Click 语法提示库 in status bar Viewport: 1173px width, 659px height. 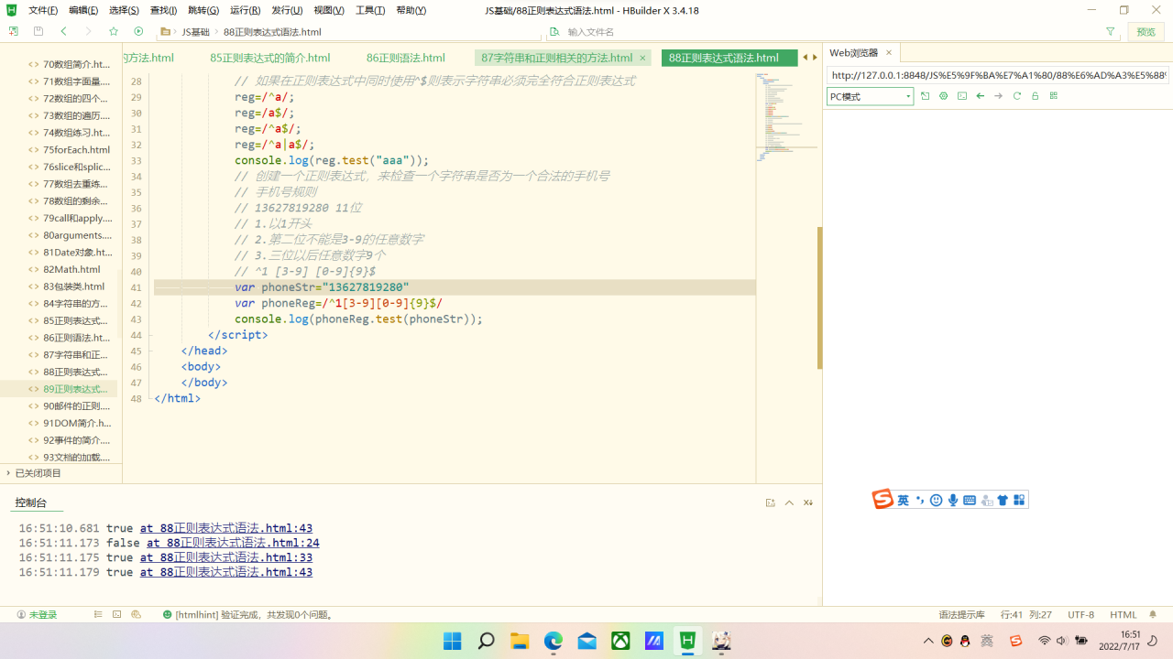[961, 615]
